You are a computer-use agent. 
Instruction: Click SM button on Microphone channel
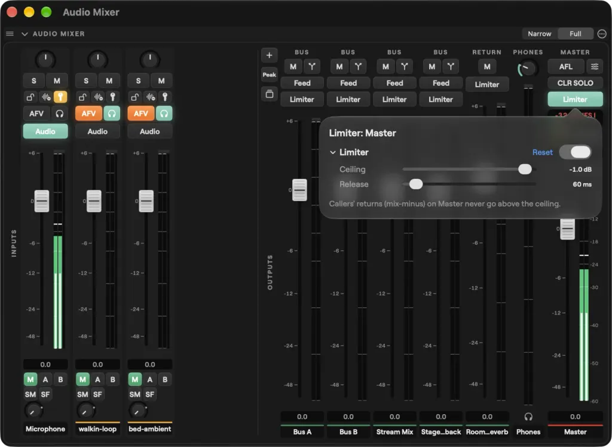point(30,394)
